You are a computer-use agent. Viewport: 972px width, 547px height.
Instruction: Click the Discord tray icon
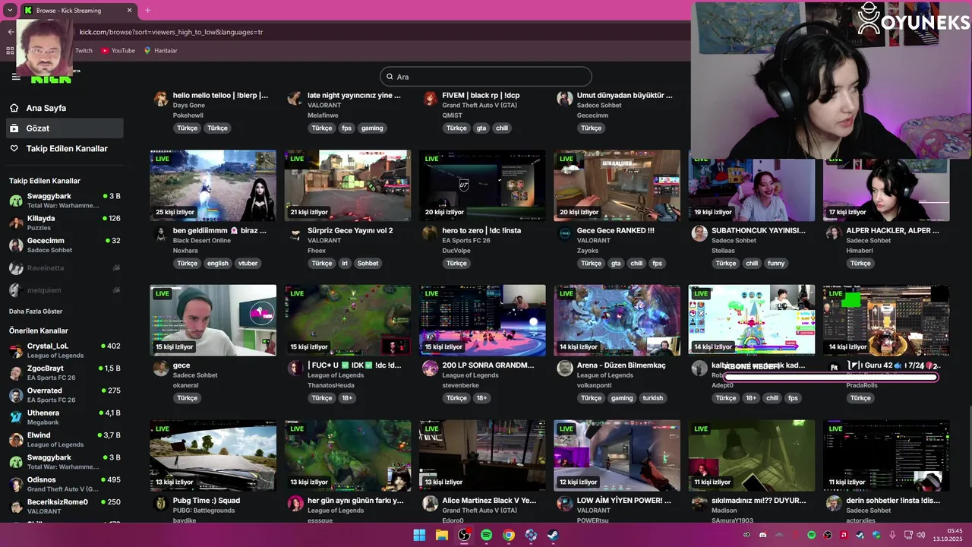762,536
